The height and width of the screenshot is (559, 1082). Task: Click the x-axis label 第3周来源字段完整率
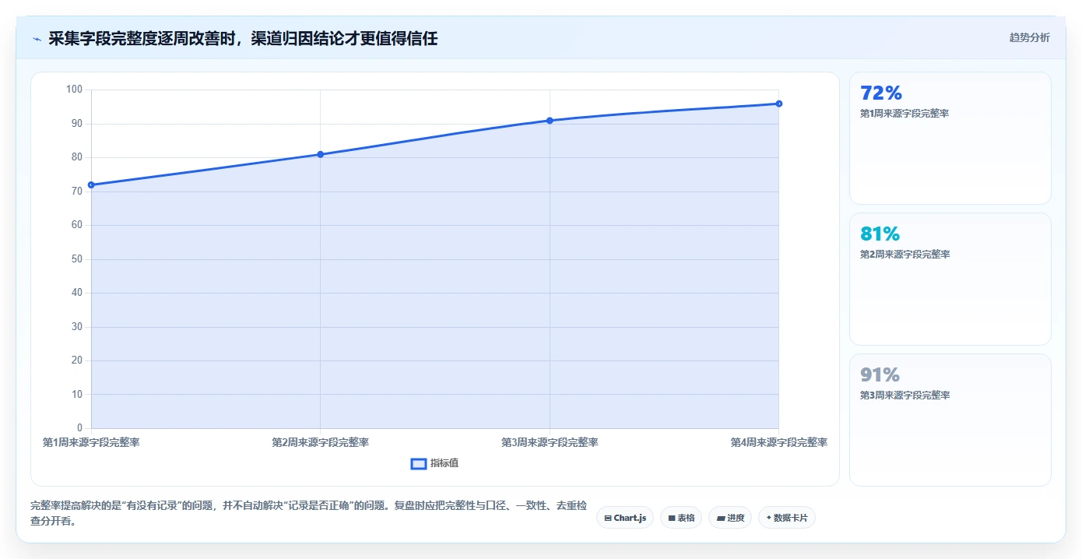click(x=550, y=442)
